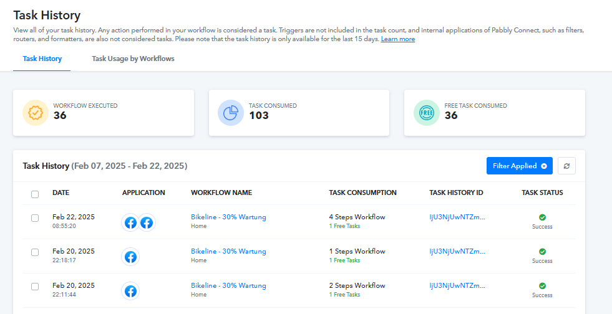This screenshot has height=314, width=612.
Task: Switch to the Task History tab
Action: coord(42,59)
